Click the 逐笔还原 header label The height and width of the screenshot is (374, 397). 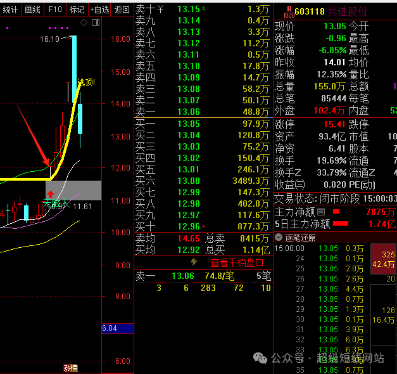tap(300, 238)
